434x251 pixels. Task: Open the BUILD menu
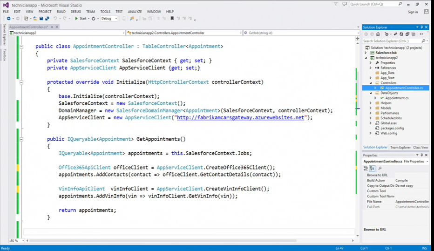click(61, 12)
